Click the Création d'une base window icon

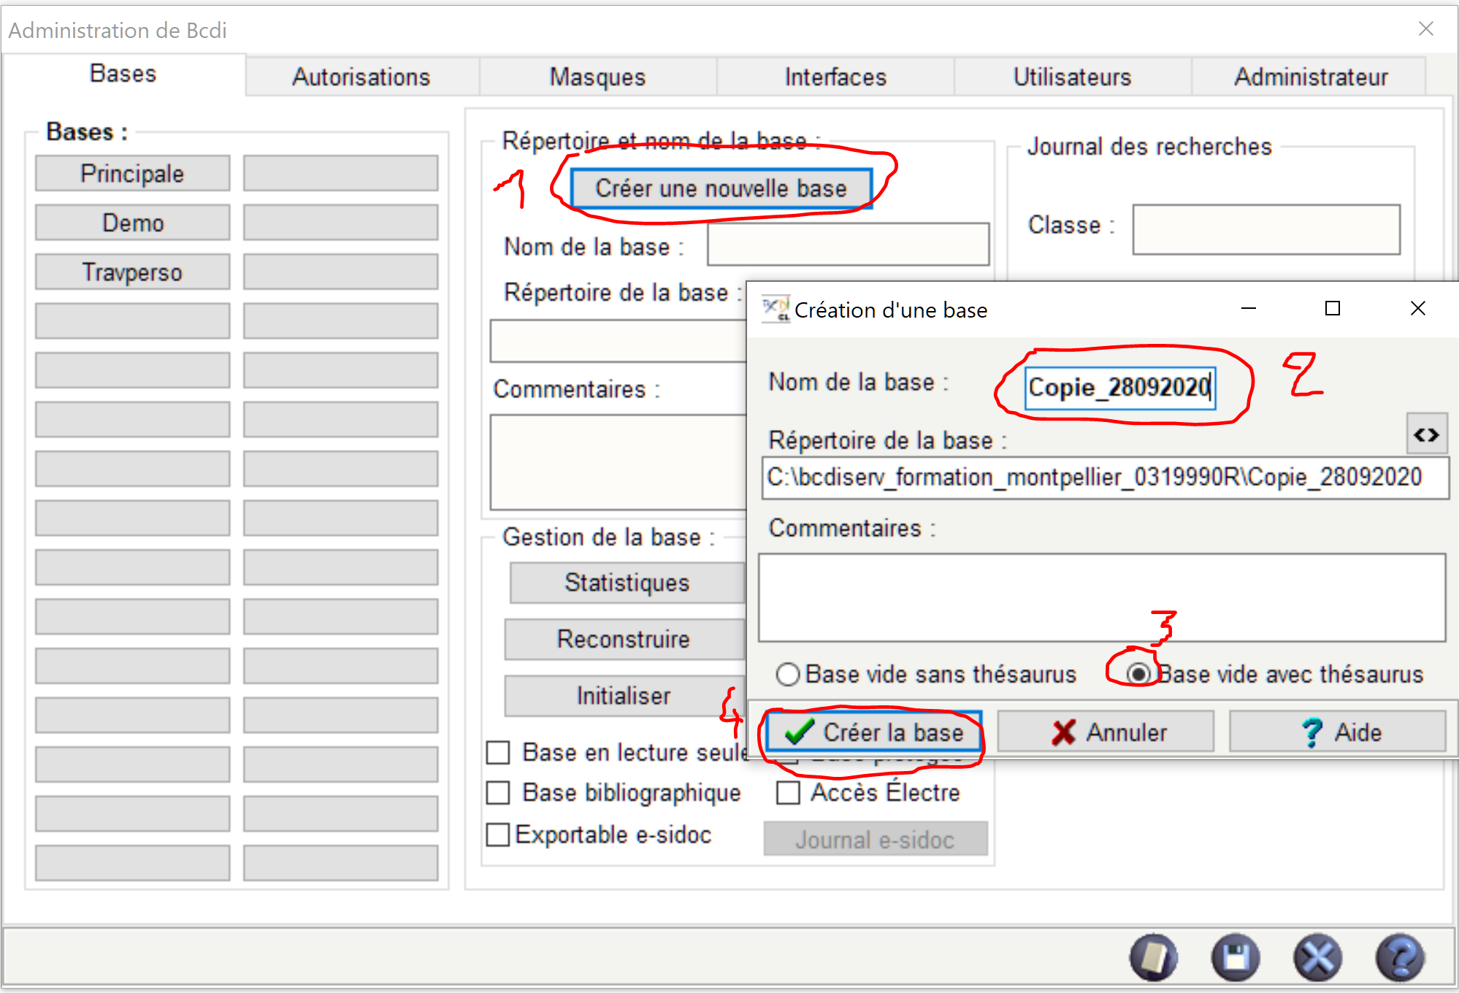pos(775,309)
